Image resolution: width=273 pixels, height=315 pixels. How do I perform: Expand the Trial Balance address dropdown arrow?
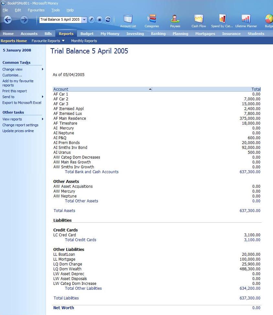84,20
